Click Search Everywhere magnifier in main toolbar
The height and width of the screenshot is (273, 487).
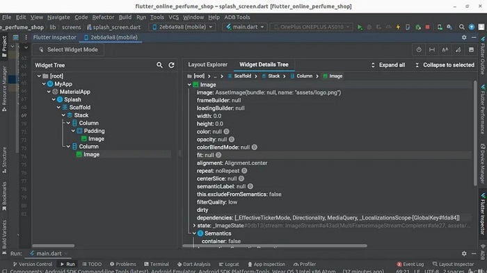(462, 27)
